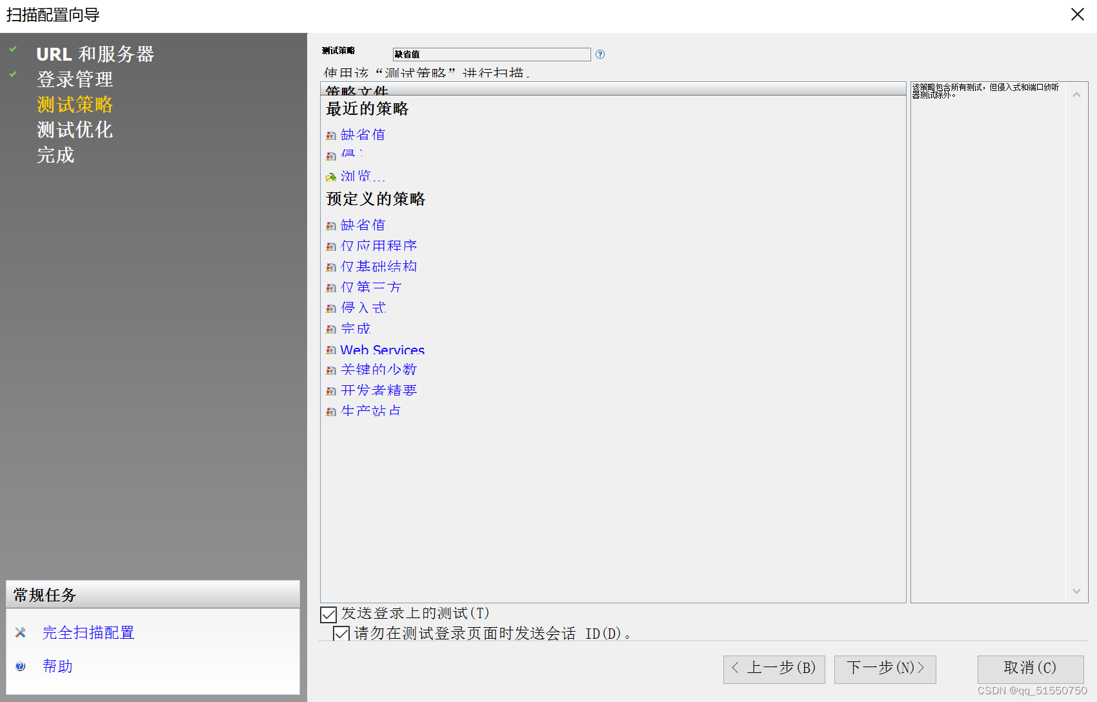Select the 缺省值 link under 最近的策略
Image resolution: width=1097 pixels, height=702 pixels.
click(x=363, y=135)
